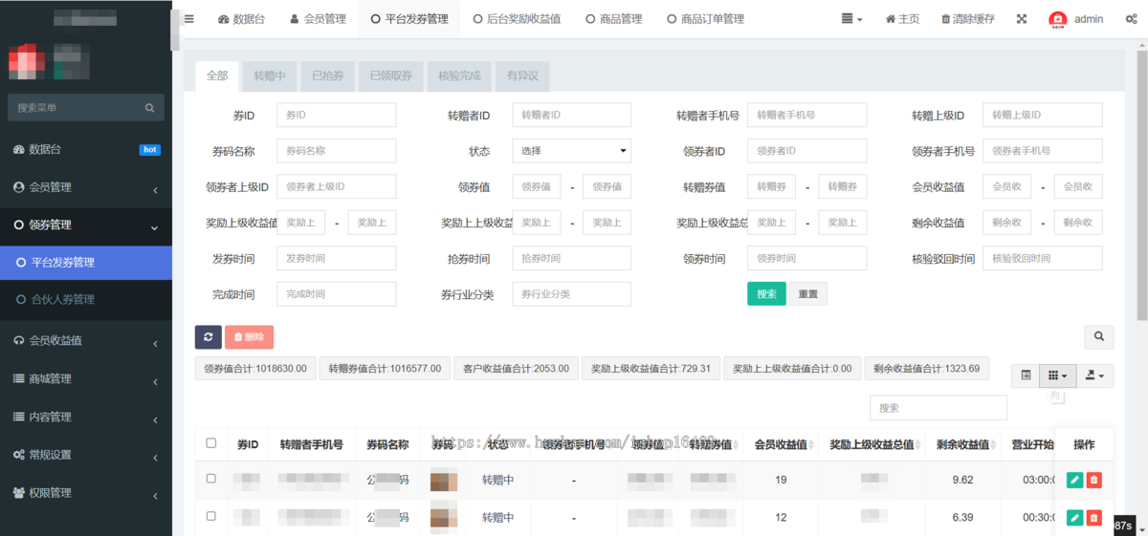Click 剩余收益值合计:1323.69 summary

pyautogui.click(x=926, y=369)
